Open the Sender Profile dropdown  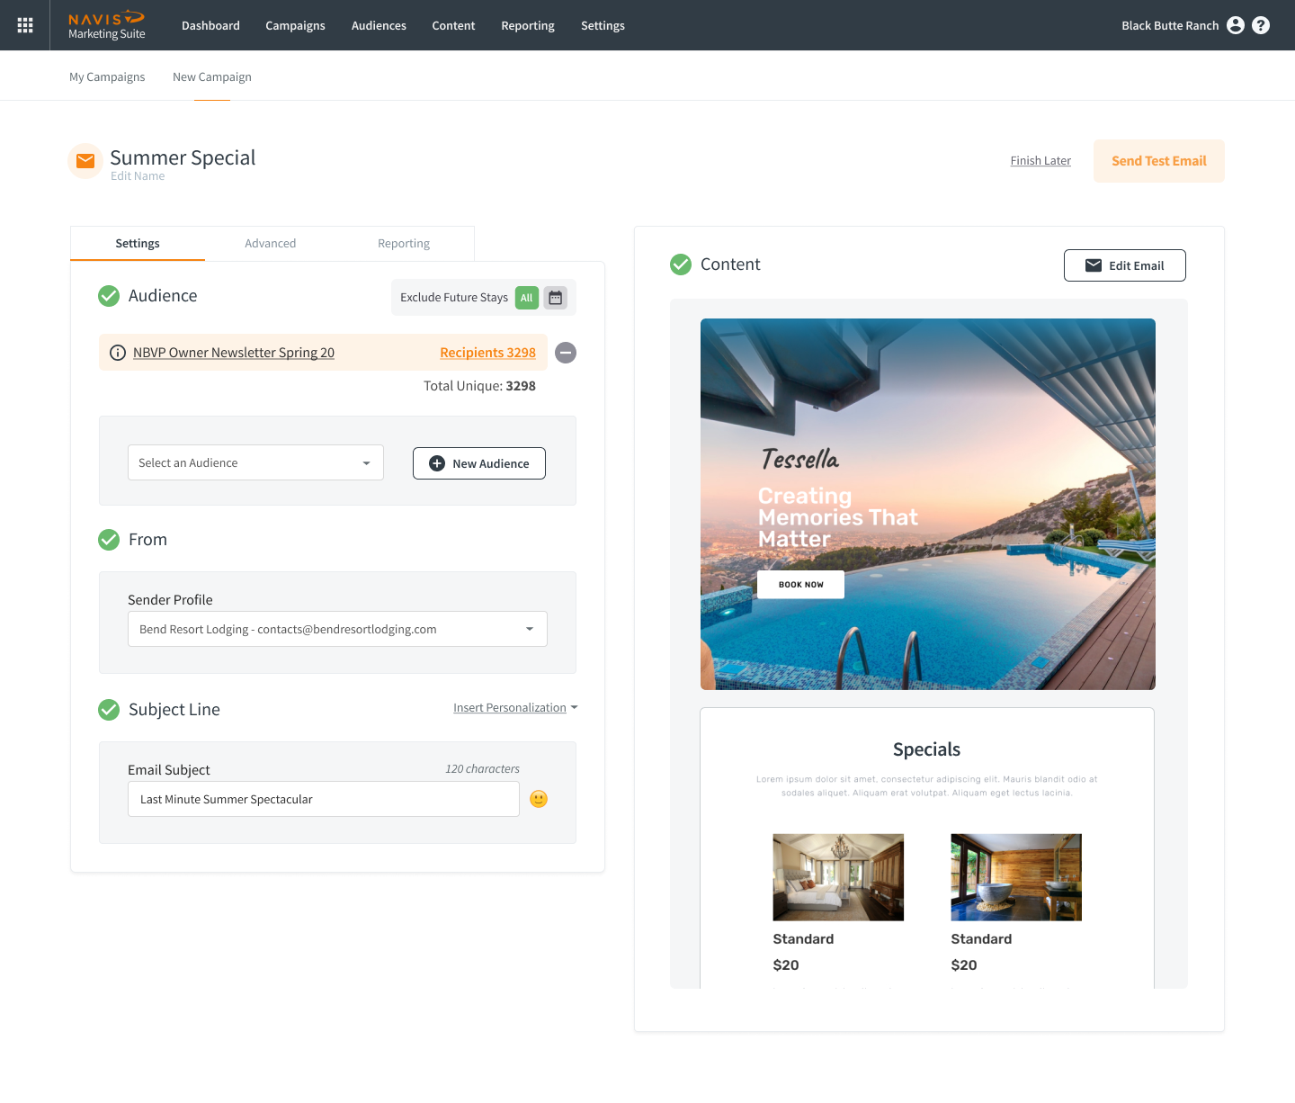point(337,629)
